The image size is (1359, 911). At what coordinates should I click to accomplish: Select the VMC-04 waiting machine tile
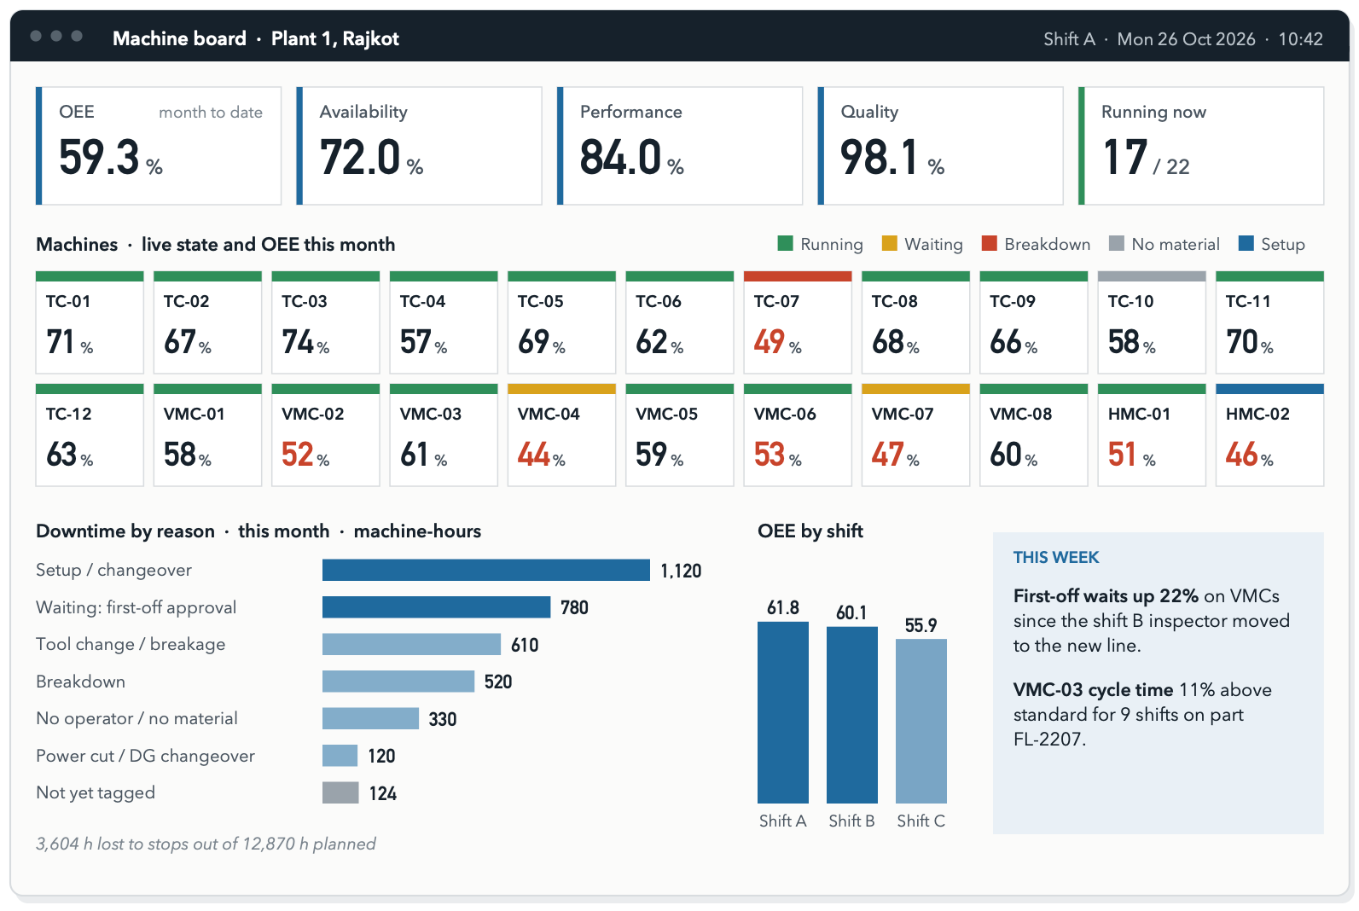click(x=561, y=435)
